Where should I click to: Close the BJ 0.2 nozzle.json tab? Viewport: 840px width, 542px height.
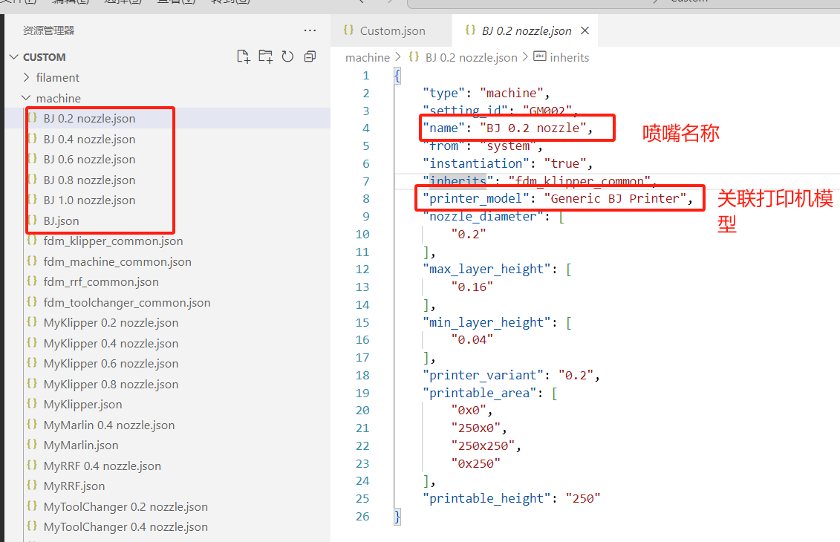click(585, 30)
